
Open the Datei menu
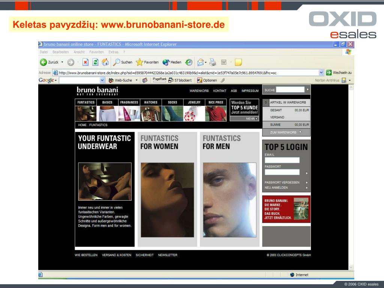click(x=44, y=52)
